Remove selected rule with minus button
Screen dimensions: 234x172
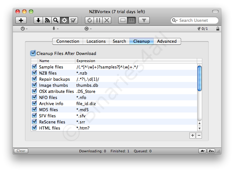pyautogui.click(x=199, y=136)
